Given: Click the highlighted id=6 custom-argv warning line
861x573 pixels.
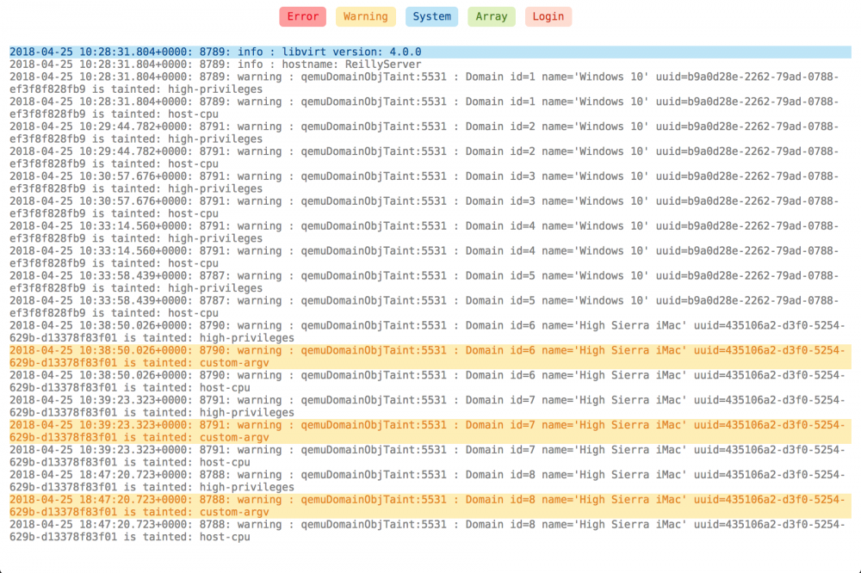Looking at the screenshot, I should coord(430,357).
